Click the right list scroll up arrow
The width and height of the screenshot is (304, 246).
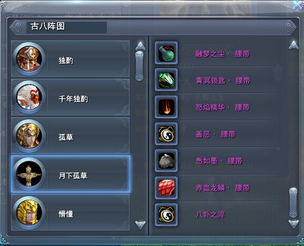293,45
